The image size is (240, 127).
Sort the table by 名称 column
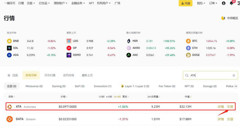click(12, 97)
